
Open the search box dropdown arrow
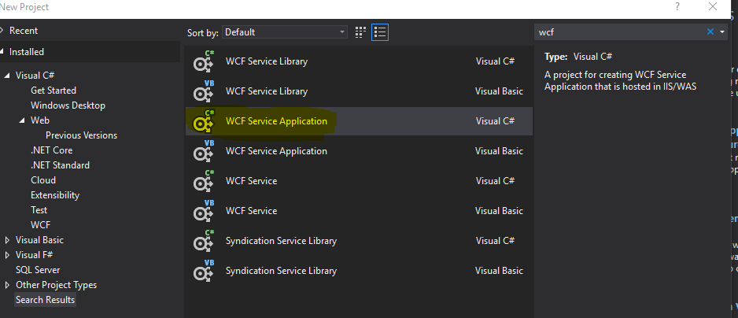(722, 32)
